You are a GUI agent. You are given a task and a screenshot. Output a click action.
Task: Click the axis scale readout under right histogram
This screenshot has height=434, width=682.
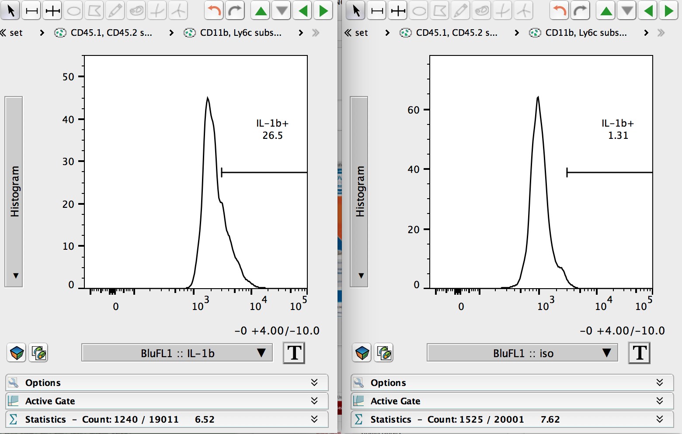coord(623,331)
